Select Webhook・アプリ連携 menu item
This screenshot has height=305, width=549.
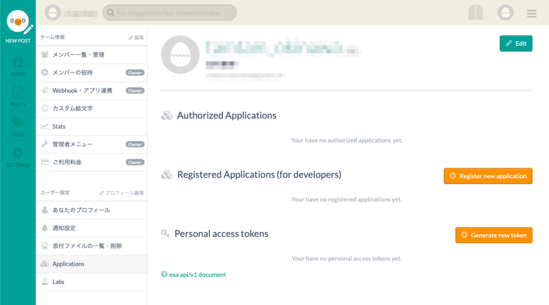coord(91,91)
